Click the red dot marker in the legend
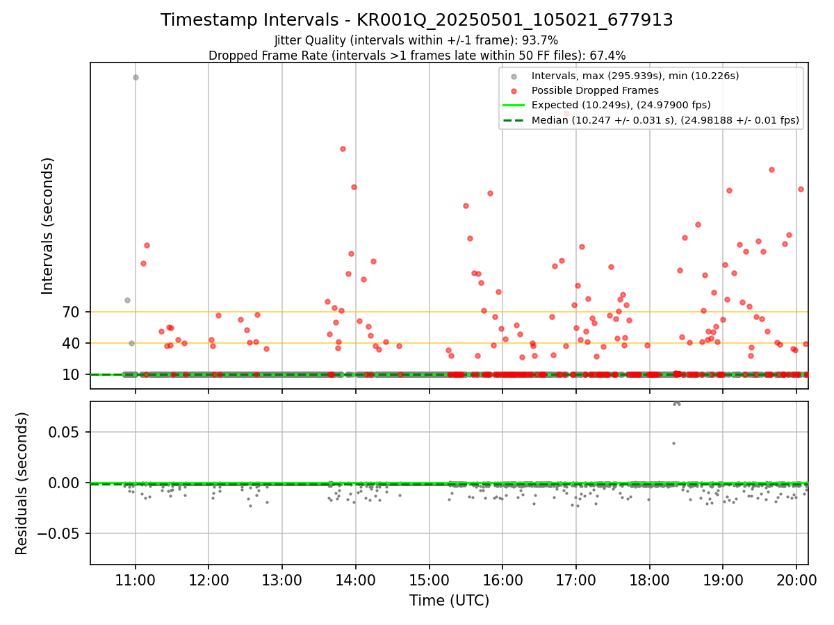Screen dimensions: 834x625 click(x=514, y=91)
